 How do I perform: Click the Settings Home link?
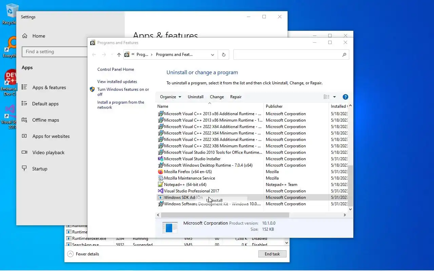[x=39, y=36]
